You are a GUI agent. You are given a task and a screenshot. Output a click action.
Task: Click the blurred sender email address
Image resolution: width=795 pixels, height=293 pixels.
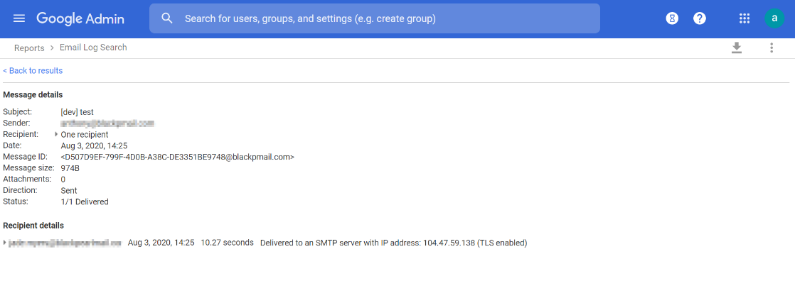107,123
